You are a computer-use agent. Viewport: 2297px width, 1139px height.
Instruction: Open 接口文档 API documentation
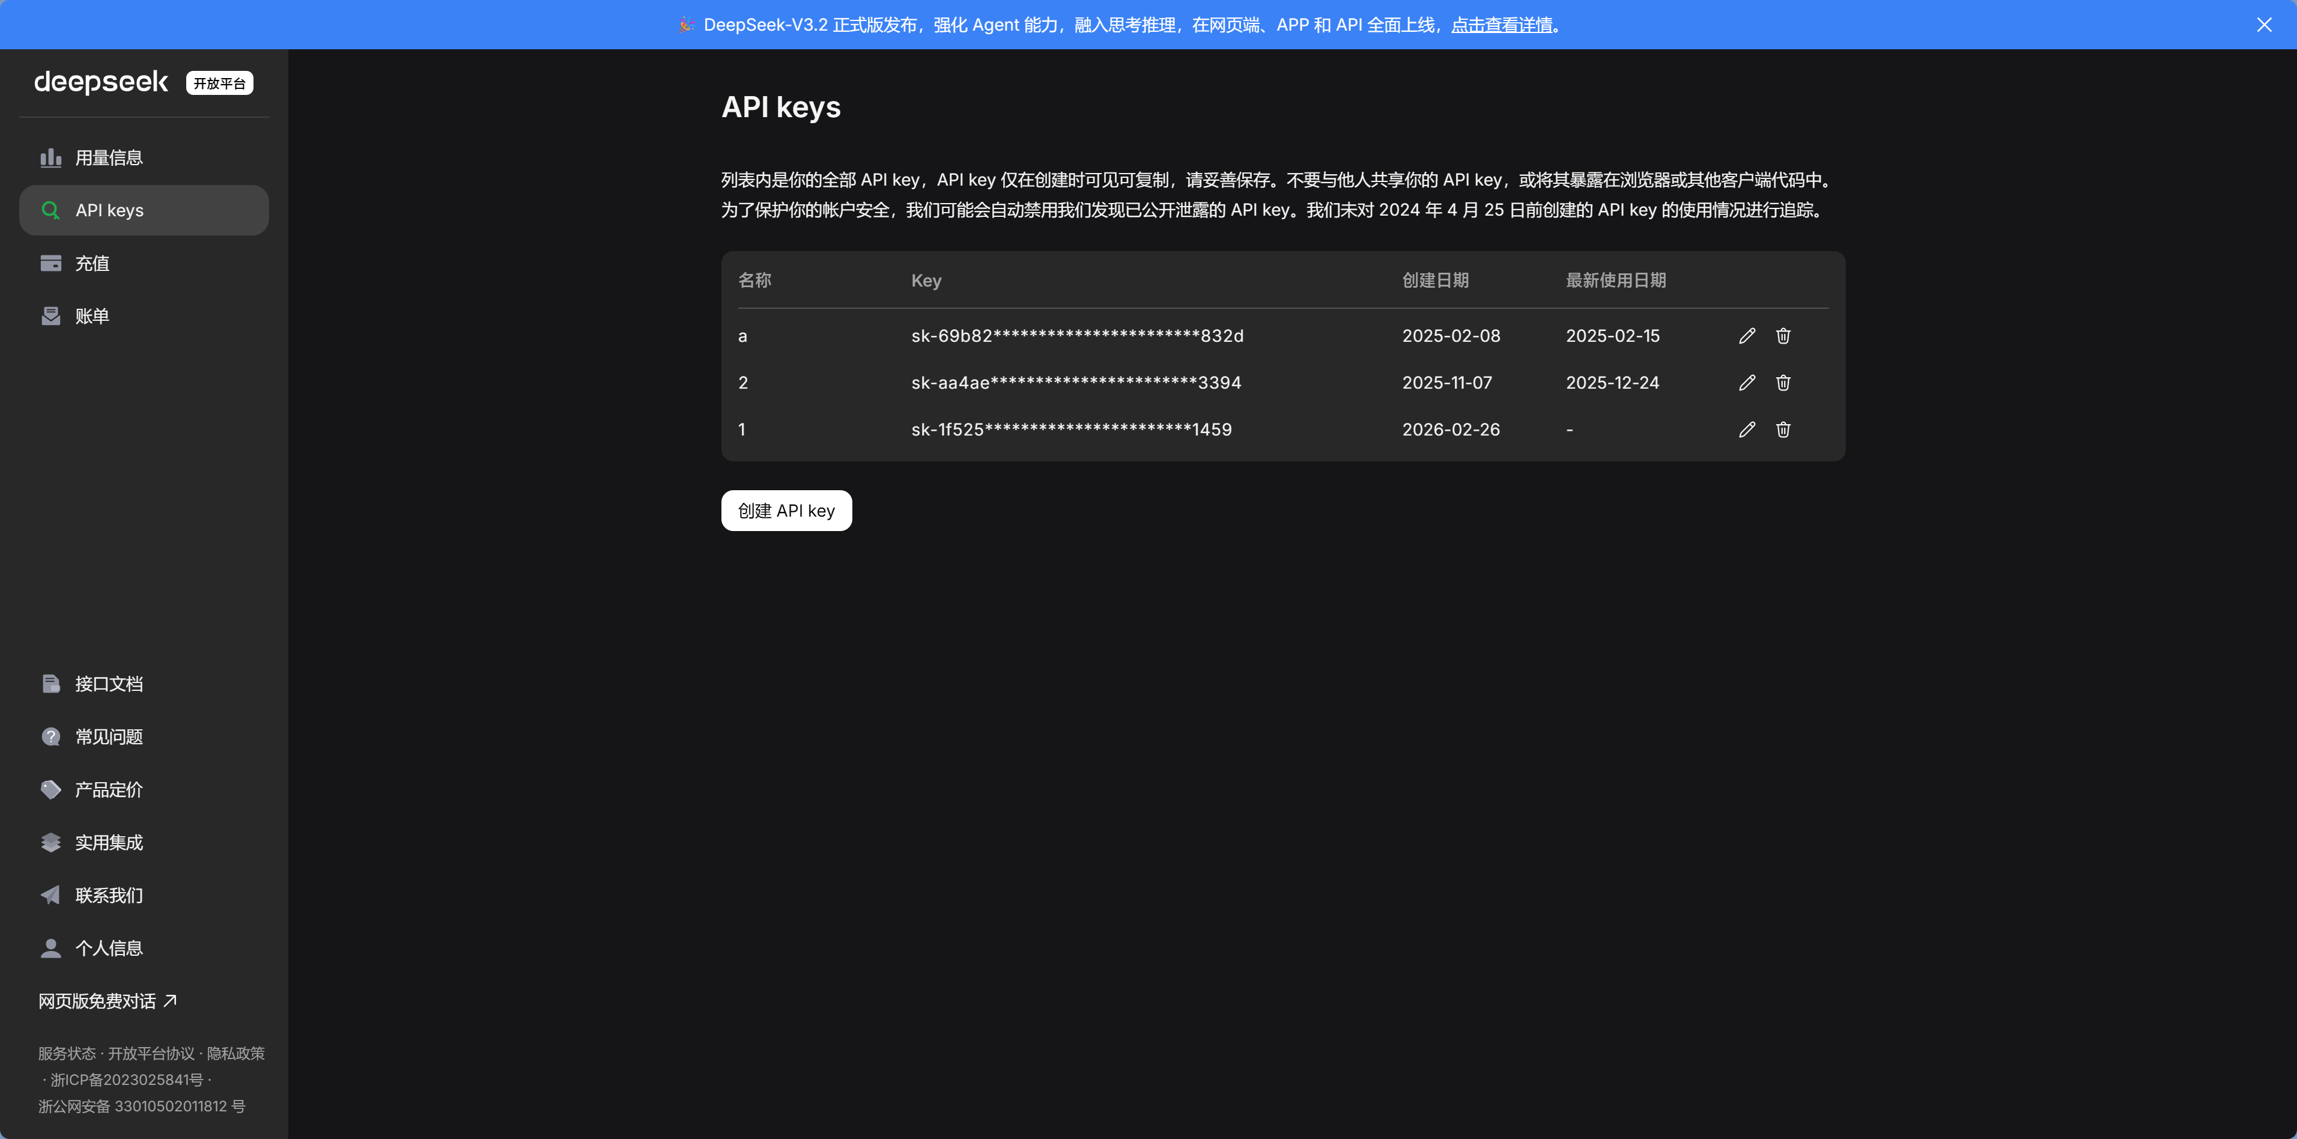coord(109,684)
